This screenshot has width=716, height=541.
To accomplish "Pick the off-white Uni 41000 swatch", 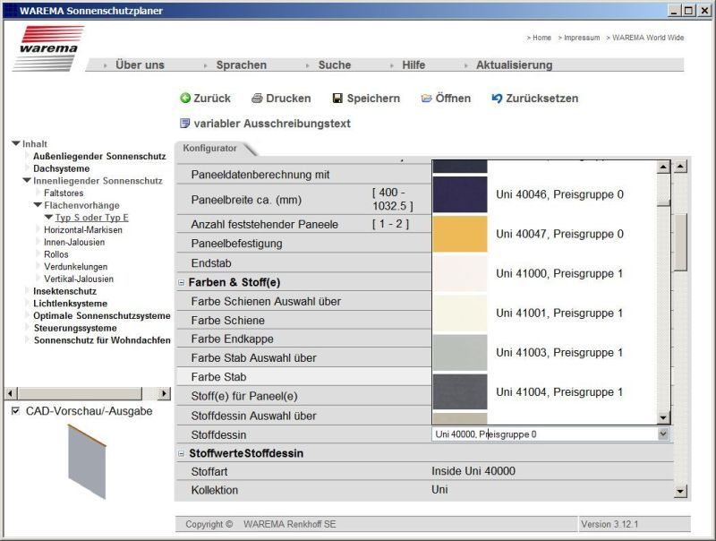I will (x=460, y=273).
